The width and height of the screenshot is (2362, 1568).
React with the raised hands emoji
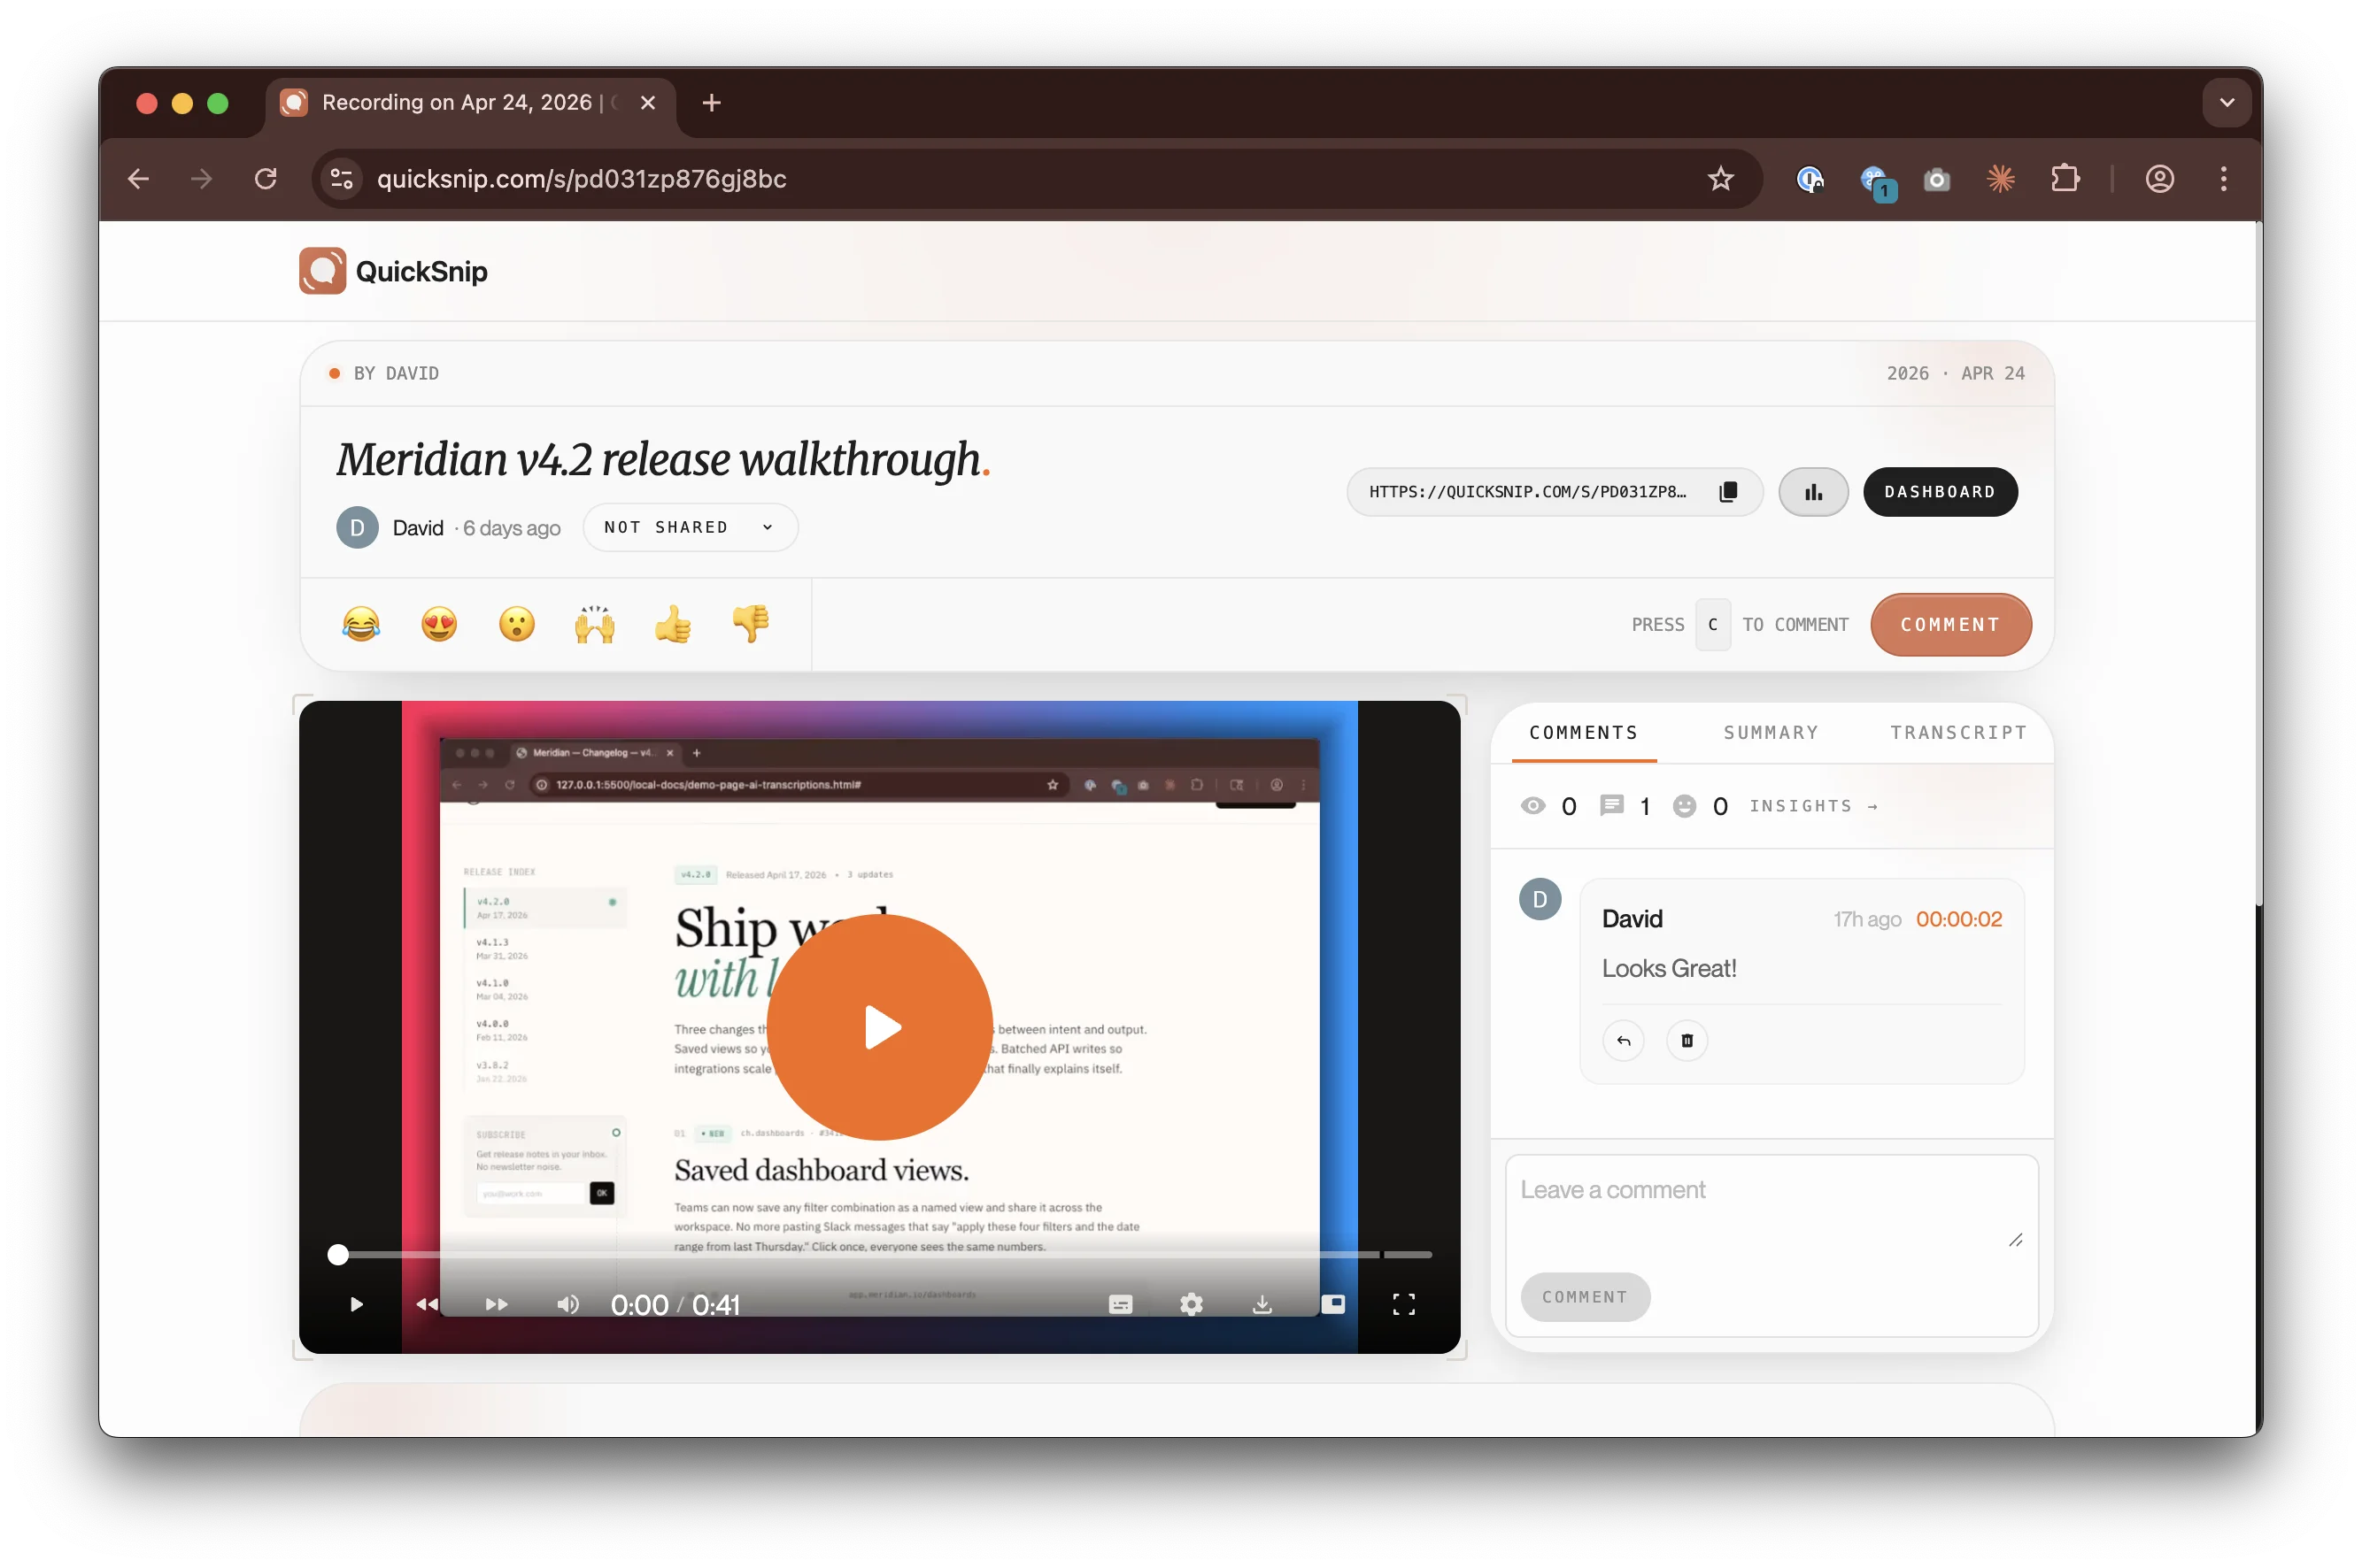point(595,624)
